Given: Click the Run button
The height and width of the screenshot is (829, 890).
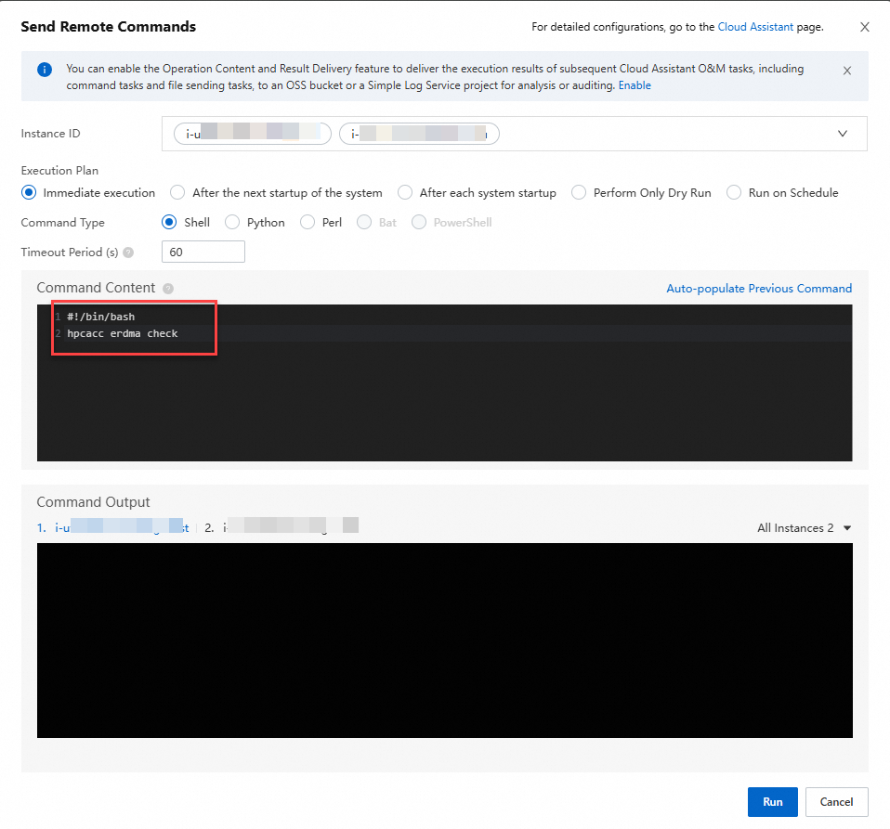Looking at the screenshot, I should click(x=773, y=802).
